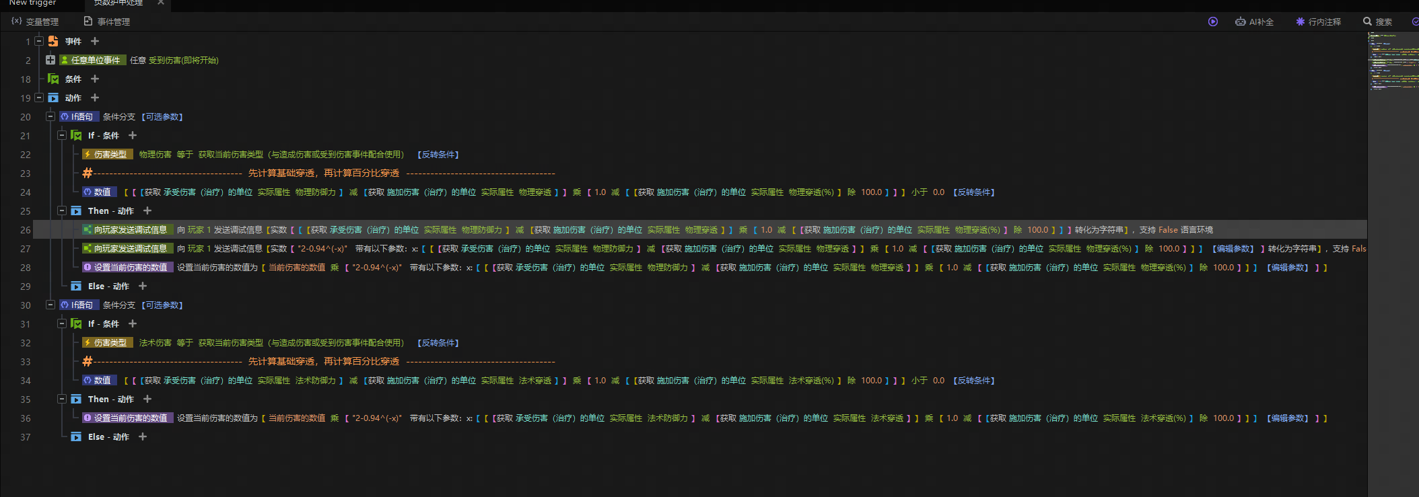This screenshot has height=497, width=1419.
Task: Click 【编辑参数】 on line 36
Action: pyautogui.click(x=1288, y=418)
